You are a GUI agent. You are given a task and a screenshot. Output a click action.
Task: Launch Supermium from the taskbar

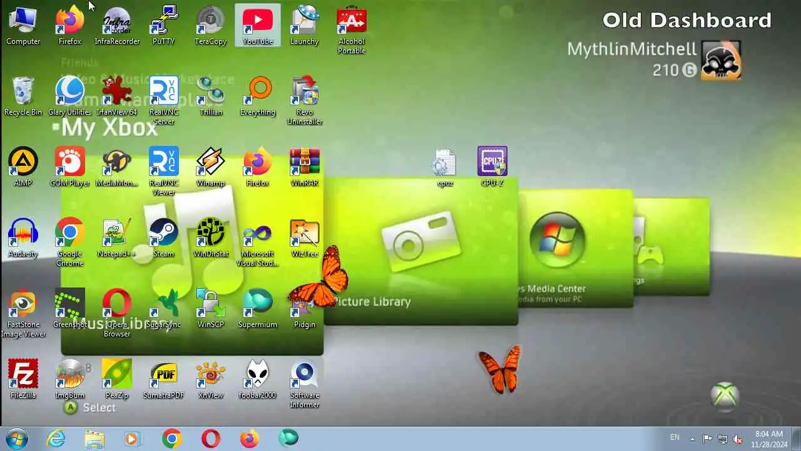288,438
